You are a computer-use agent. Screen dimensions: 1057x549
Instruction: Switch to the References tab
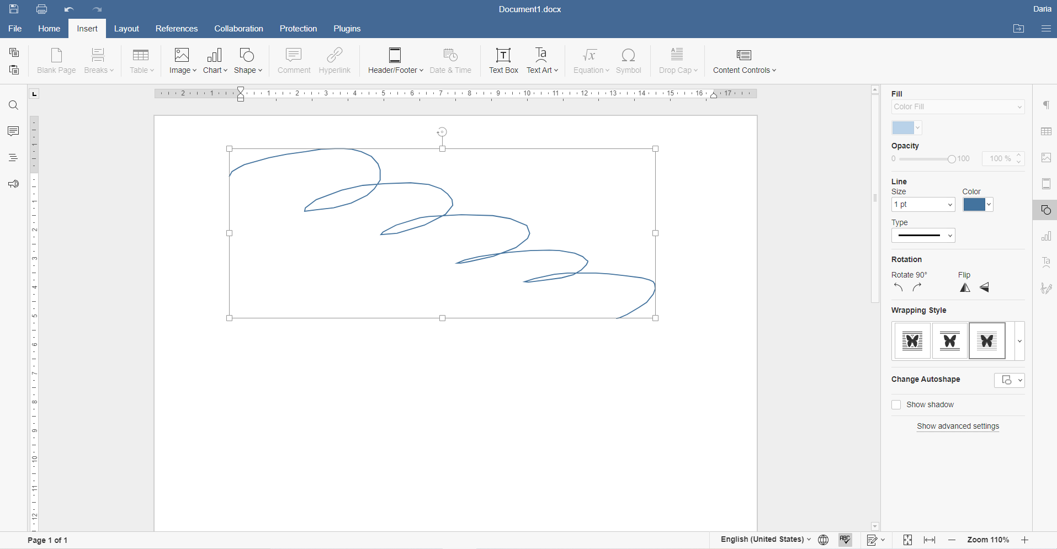pos(177,28)
